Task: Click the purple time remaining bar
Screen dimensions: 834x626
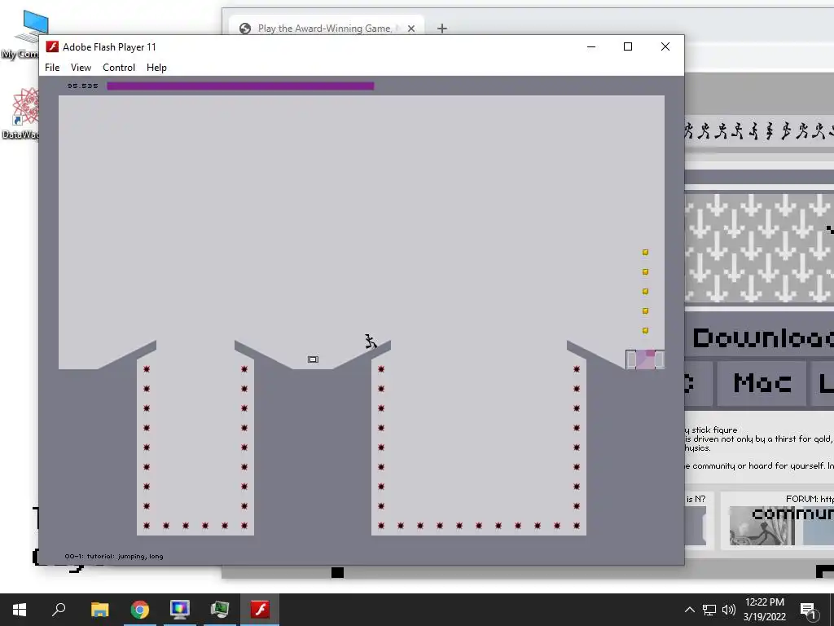Action: pos(240,86)
